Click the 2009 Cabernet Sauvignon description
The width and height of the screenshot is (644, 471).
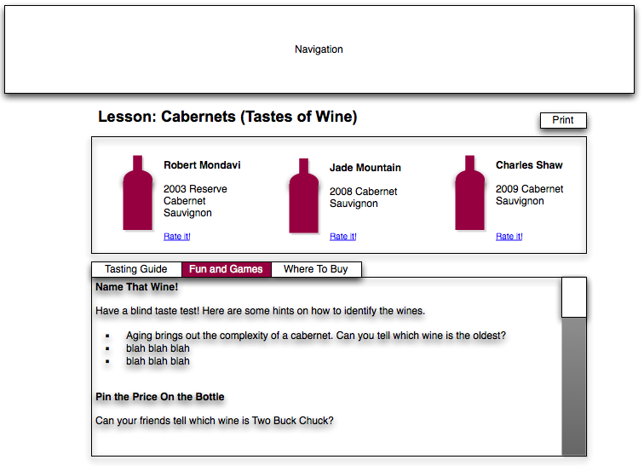529,195
